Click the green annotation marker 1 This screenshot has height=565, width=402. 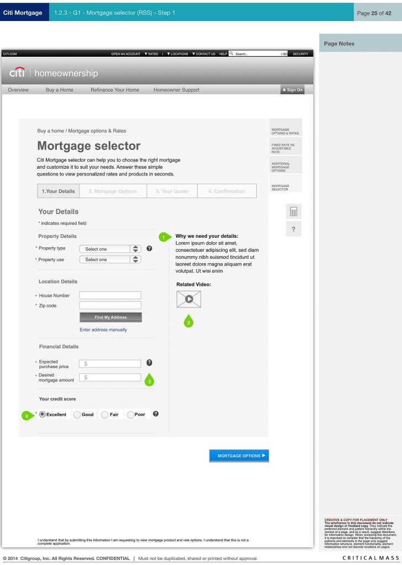point(163,237)
